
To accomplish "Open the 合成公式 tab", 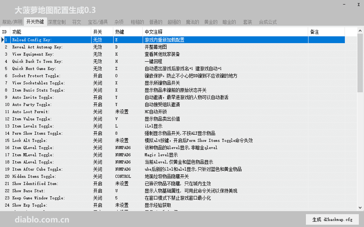I will click(268, 22).
